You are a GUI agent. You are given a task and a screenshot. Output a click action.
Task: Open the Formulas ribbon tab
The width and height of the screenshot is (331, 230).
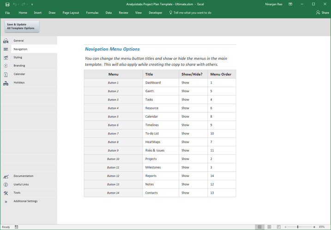92,12
